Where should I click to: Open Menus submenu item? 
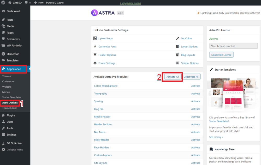(6, 92)
